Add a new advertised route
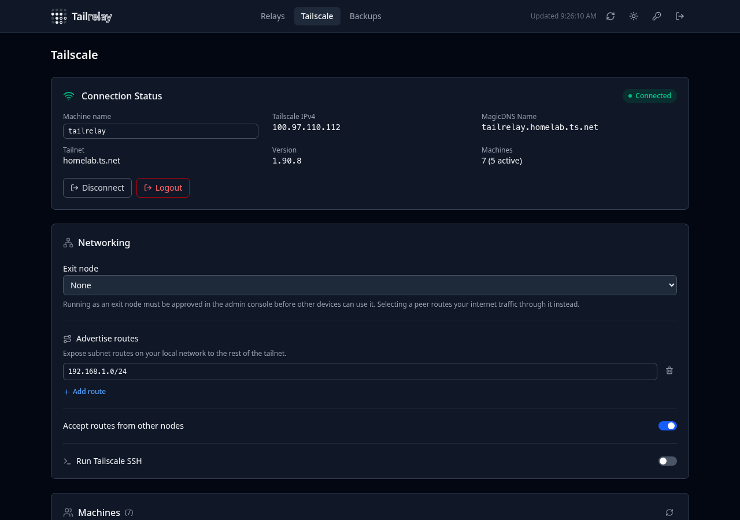The image size is (740, 520). tap(84, 392)
